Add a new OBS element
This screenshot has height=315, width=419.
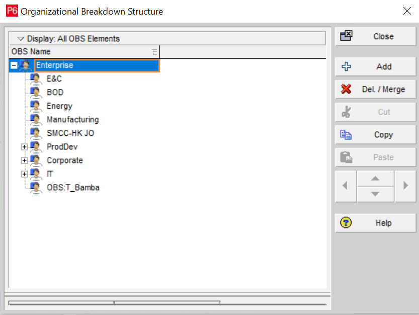pyautogui.click(x=375, y=66)
